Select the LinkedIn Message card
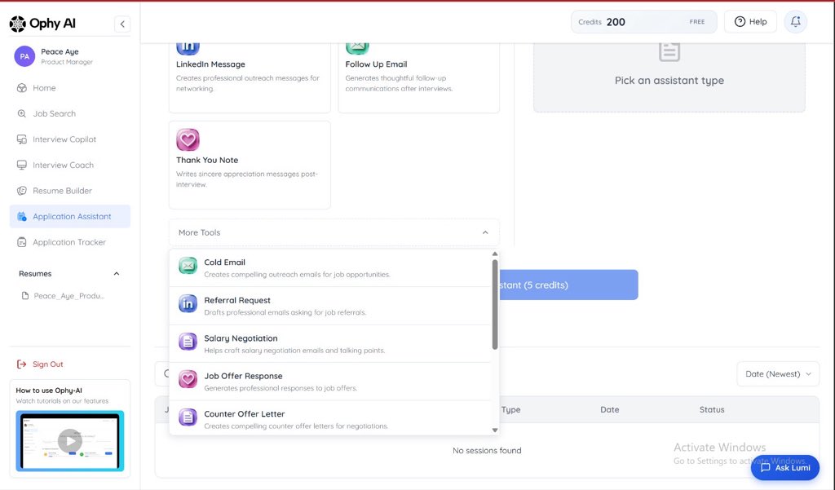The height and width of the screenshot is (490, 835). pyautogui.click(x=250, y=77)
